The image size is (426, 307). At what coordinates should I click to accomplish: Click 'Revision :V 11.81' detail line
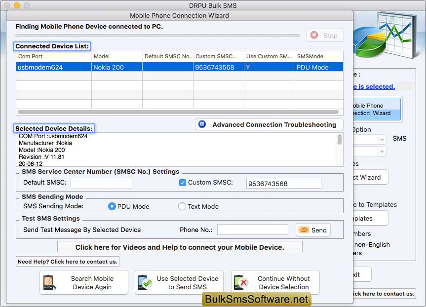point(41,157)
